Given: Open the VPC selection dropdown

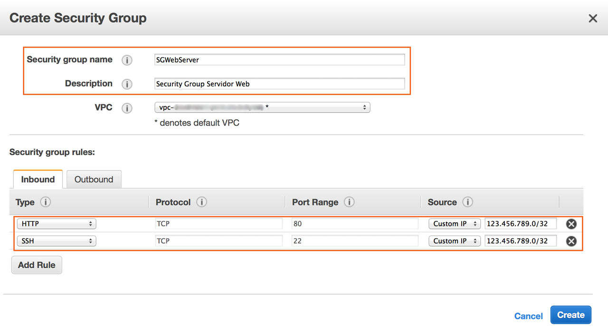Looking at the screenshot, I should pos(262,108).
